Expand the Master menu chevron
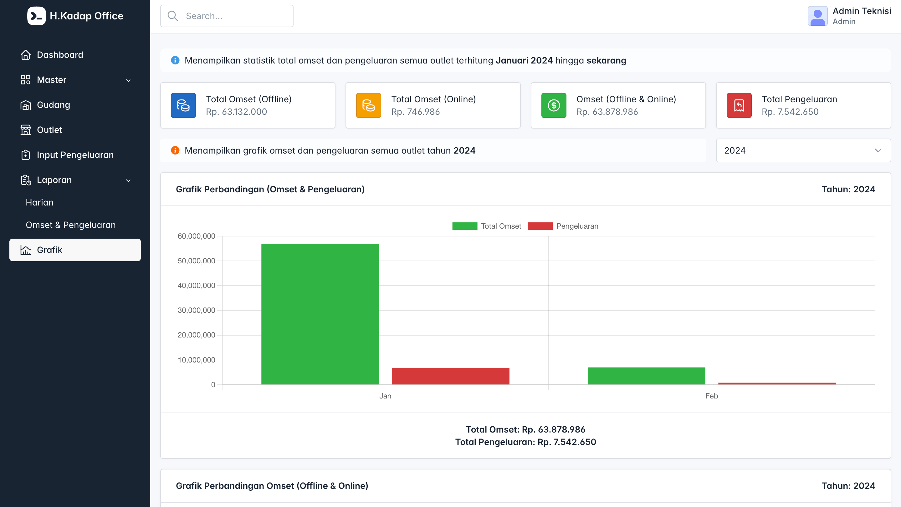The height and width of the screenshot is (507, 901). pyautogui.click(x=128, y=80)
